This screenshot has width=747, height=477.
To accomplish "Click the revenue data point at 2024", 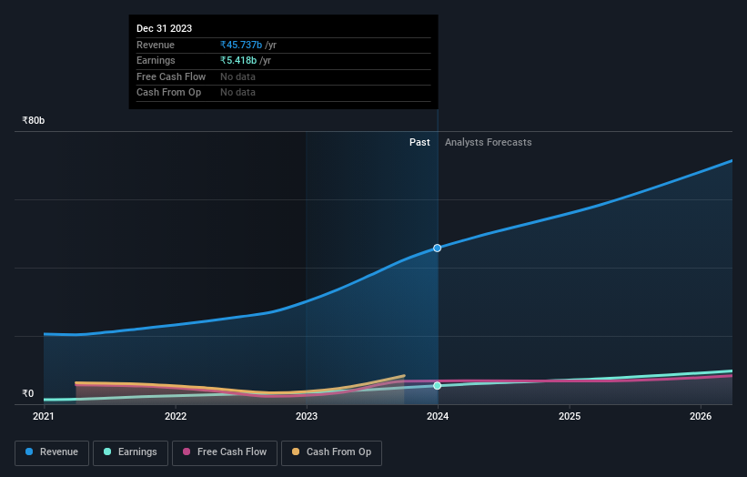I will pyautogui.click(x=438, y=249).
